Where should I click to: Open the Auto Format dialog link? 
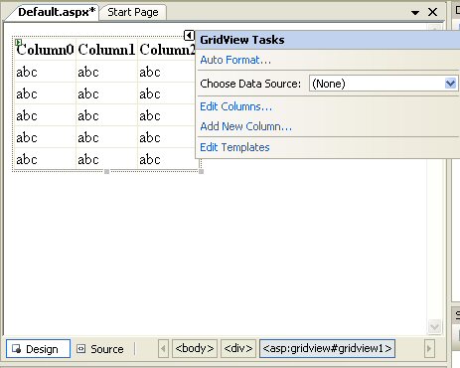pos(235,60)
